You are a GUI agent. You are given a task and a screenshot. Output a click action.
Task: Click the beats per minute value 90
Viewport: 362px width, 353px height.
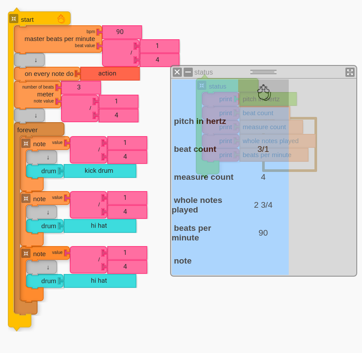click(263, 233)
